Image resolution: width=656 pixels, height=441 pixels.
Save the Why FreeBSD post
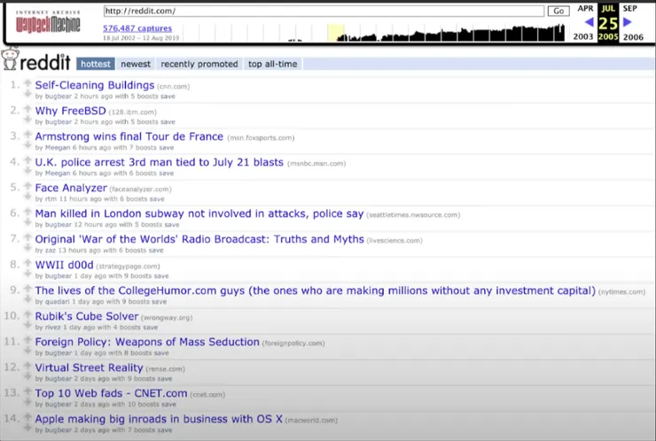click(168, 121)
